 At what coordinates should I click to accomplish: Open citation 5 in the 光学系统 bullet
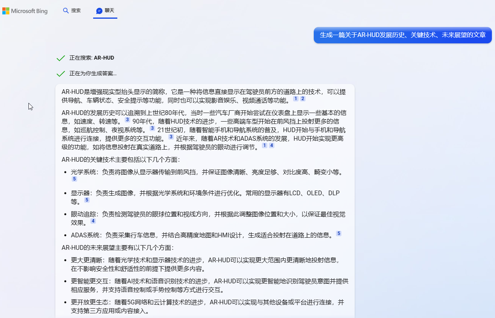(74, 178)
